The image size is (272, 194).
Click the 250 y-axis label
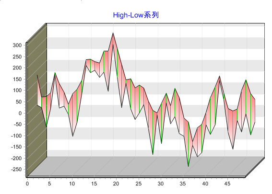click(17, 57)
